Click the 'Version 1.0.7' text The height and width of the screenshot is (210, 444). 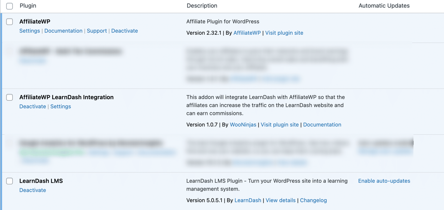tap(202, 125)
